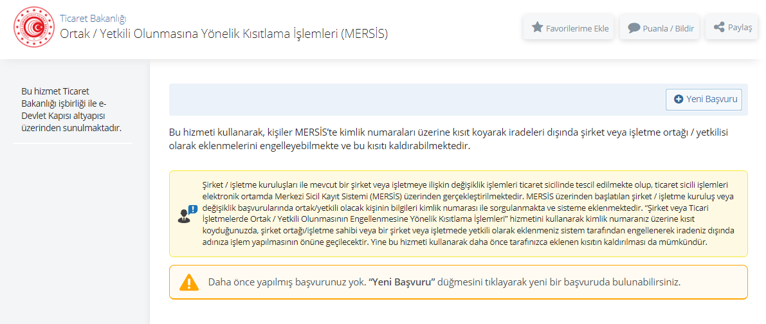Select the page title Ortak / Yetkili Olunmasına Yönelik Kısıtlama İşlemleri
766x324 pixels.
(x=224, y=34)
